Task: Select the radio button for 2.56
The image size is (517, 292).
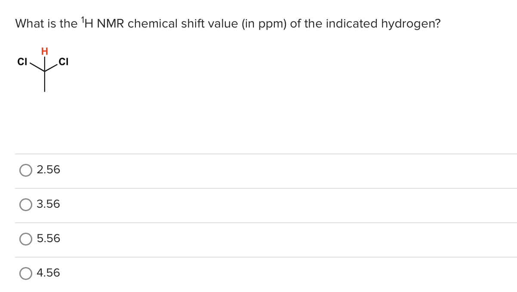Action: click(26, 170)
